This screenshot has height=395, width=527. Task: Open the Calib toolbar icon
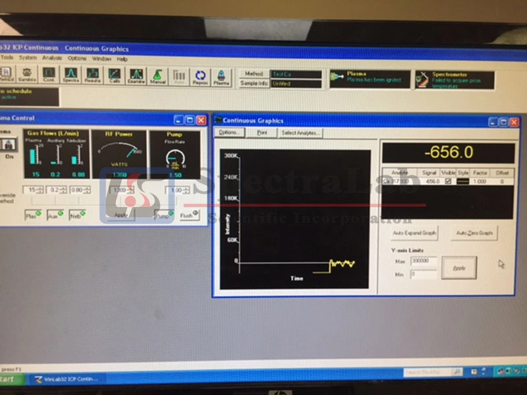115,76
